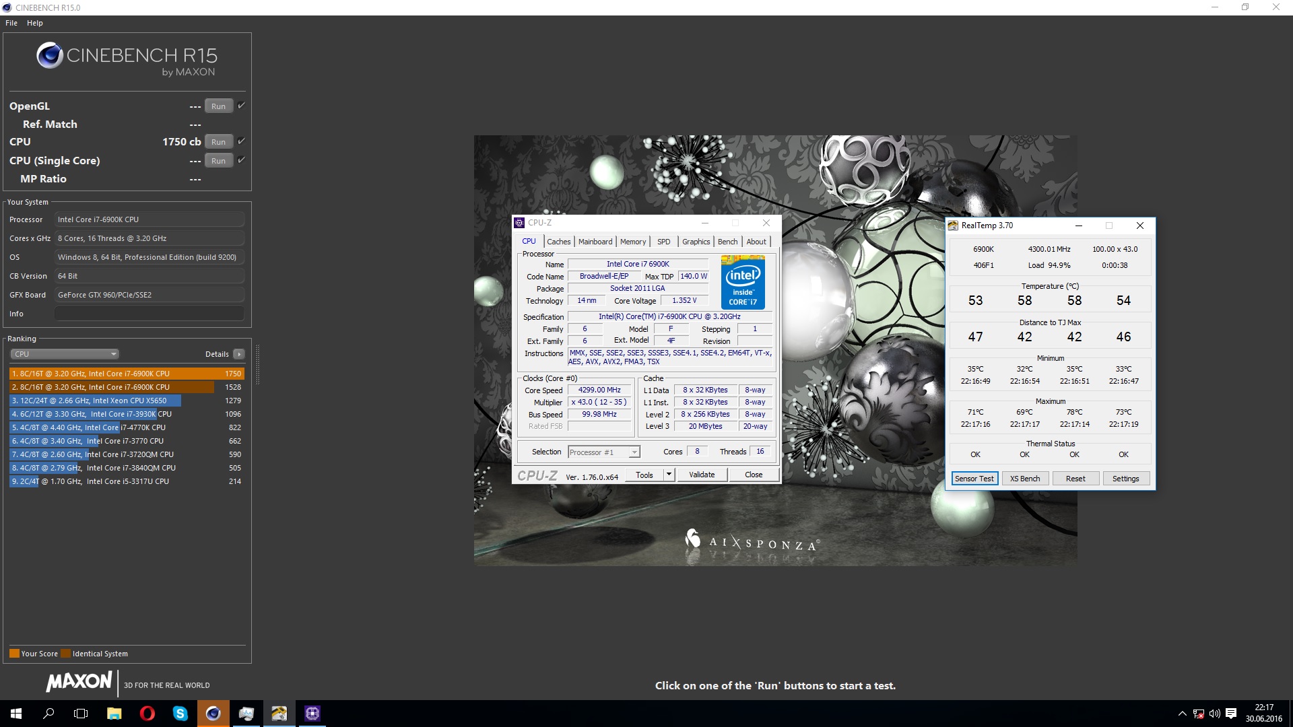The width and height of the screenshot is (1293, 727).
Task: Expand the CPU-Z Tools dropdown arrow
Action: pyautogui.click(x=669, y=475)
